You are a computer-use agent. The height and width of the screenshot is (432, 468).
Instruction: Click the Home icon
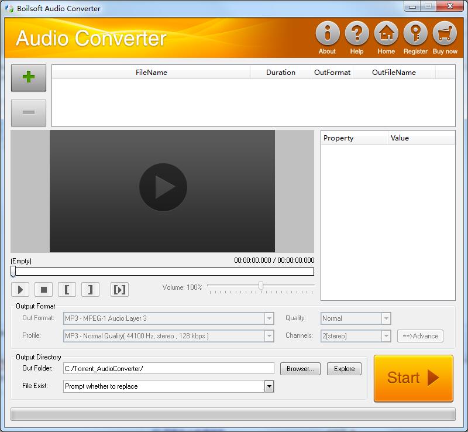pyautogui.click(x=386, y=34)
